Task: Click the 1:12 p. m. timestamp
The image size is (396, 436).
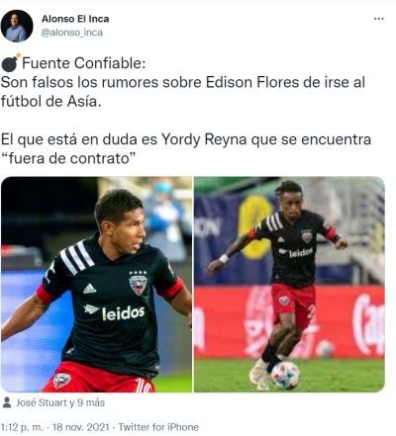Action: [x=23, y=427]
